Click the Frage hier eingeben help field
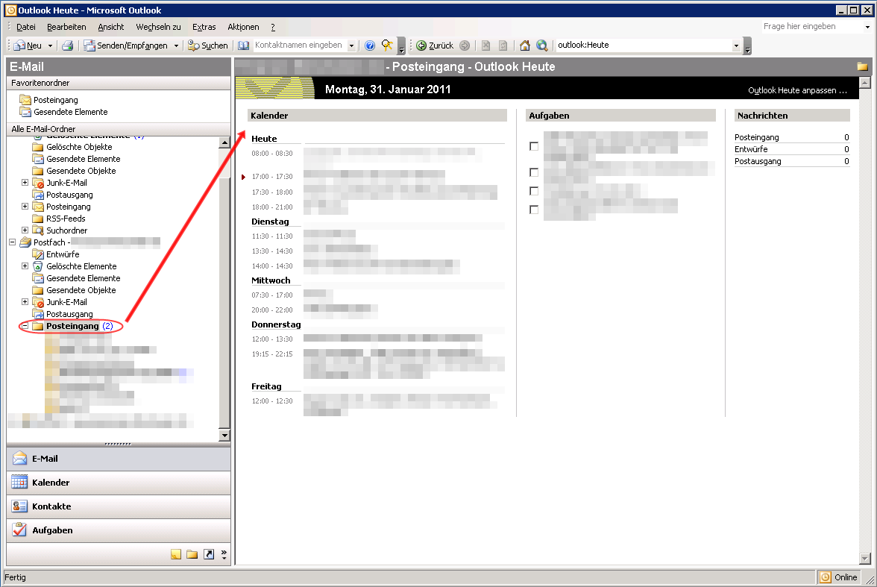877x587 pixels. (x=812, y=26)
